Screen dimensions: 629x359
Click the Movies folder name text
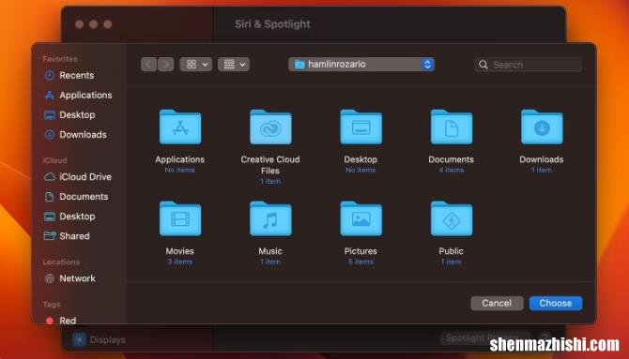tap(179, 251)
